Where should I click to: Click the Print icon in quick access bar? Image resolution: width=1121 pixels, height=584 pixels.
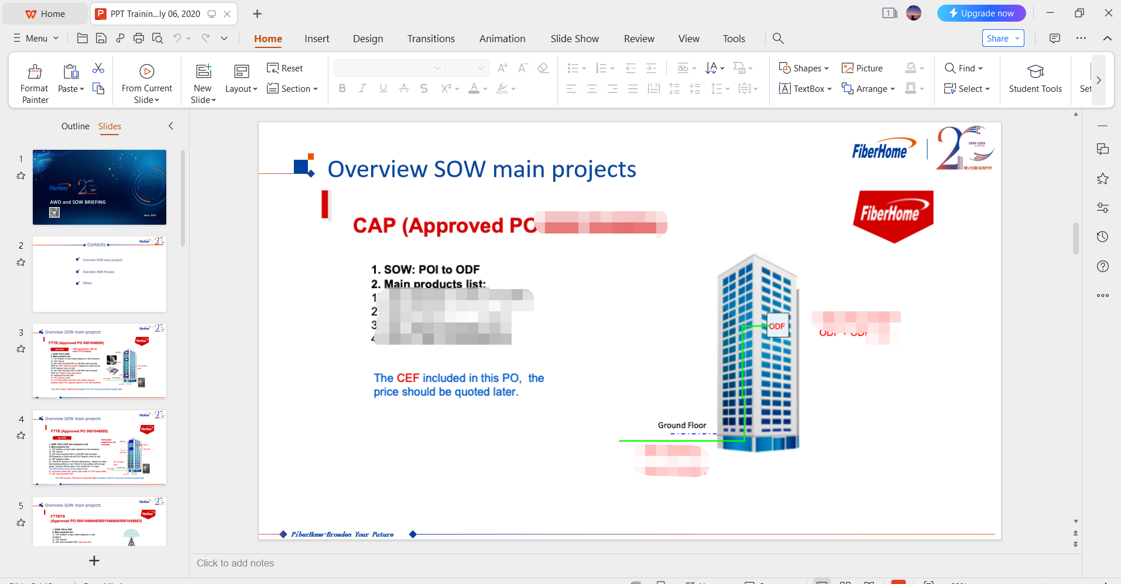[139, 38]
